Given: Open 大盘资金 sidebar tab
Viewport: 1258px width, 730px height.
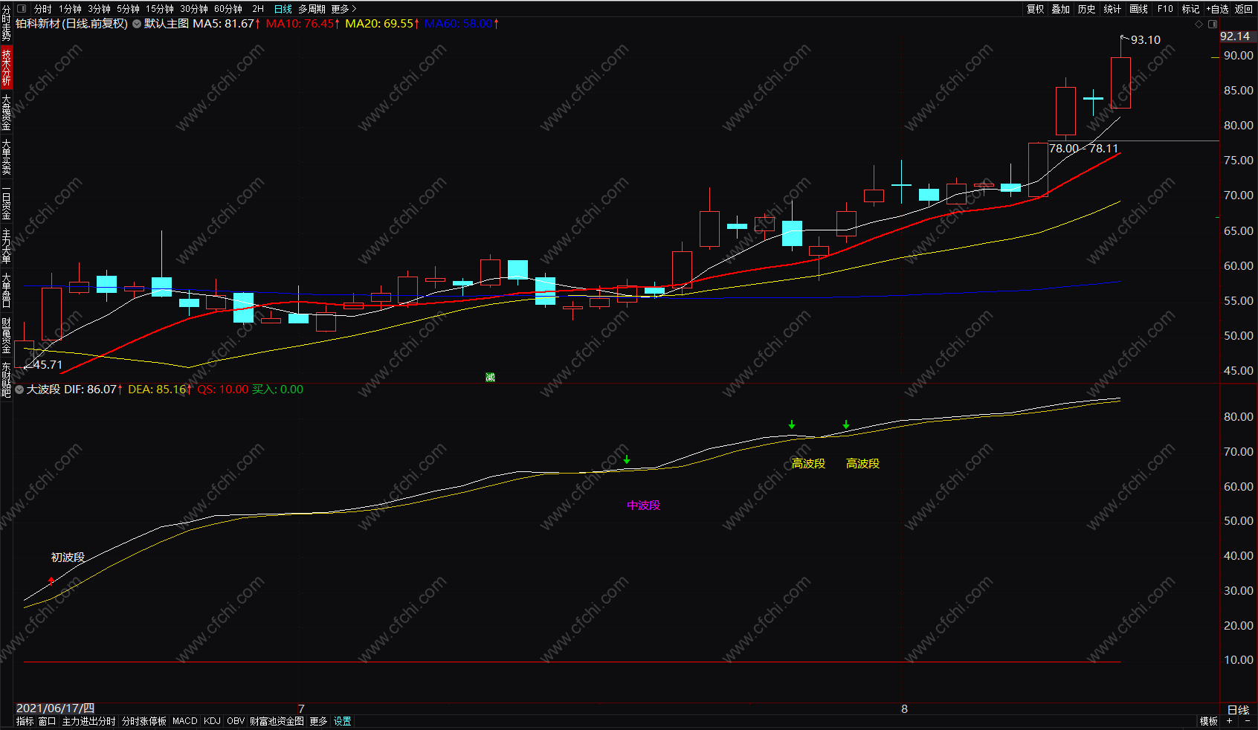Looking at the screenshot, I should (x=6, y=112).
